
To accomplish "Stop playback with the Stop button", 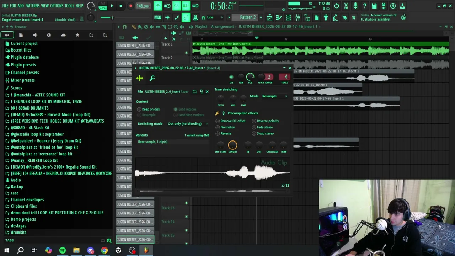I will 121,6.
